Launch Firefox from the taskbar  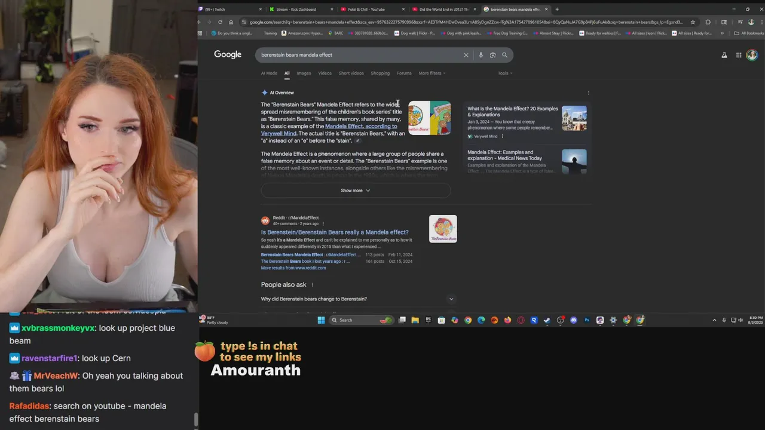pyautogui.click(x=507, y=320)
